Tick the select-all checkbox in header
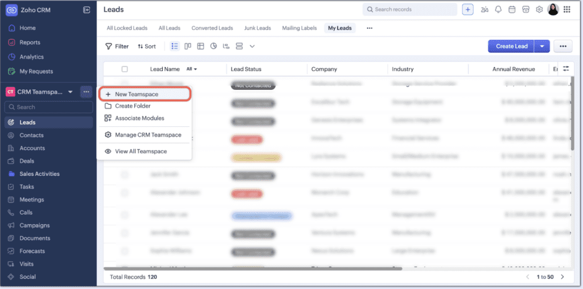The height and width of the screenshot is (289, 583). (125, 69)
